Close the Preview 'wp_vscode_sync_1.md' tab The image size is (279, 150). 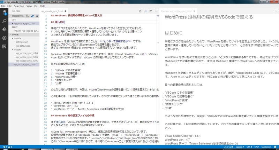194,11
